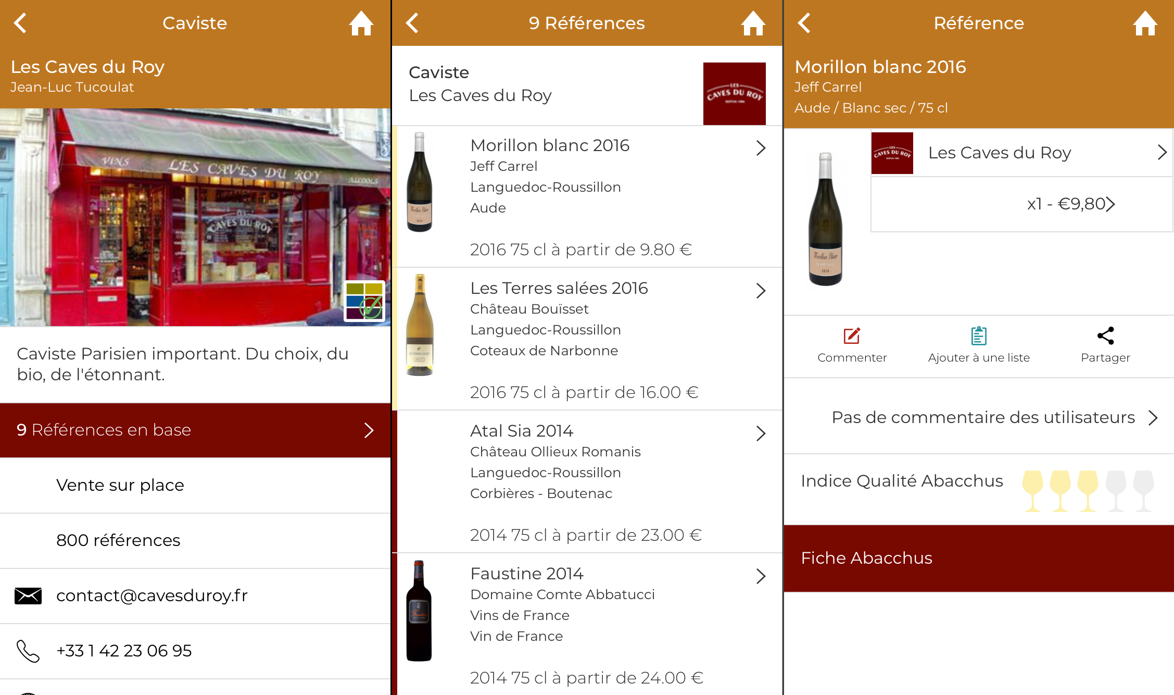The image size is (1174, 695).
Task: Tap the x1 - €9,80 price text
Action: tap(1066, 204)
